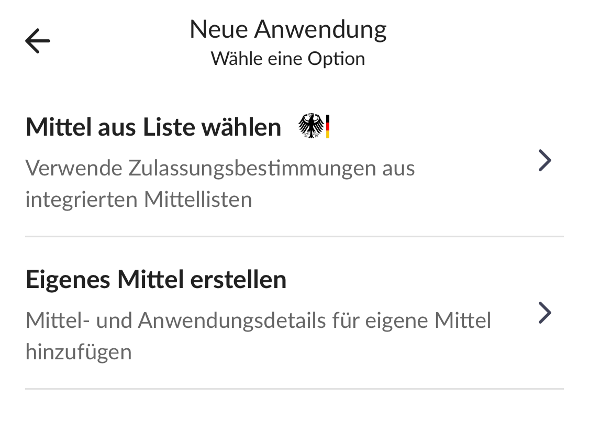Click the German federal eagle icon
Viewport: 589px width, 442px height.
coord(311,126)
